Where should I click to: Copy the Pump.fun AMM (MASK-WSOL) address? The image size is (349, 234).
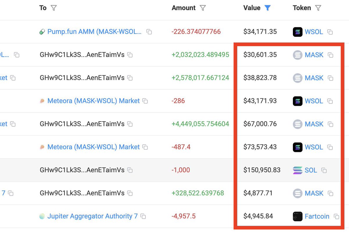coord(149,32)
